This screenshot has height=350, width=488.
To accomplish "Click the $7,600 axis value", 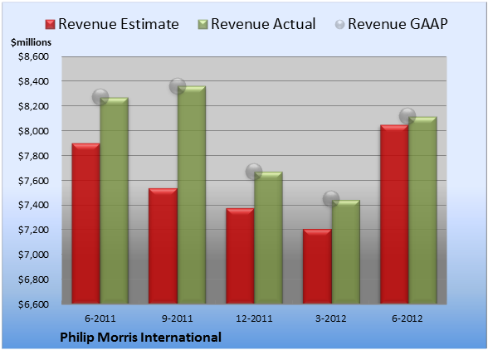I will pos(33,181).
